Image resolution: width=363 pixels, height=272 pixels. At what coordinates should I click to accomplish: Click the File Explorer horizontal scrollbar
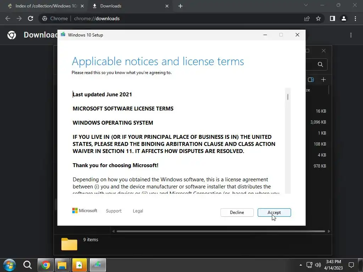[220, 231]
